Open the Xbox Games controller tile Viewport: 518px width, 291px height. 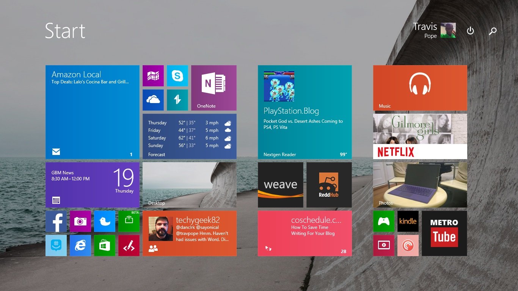pos(384,221)
